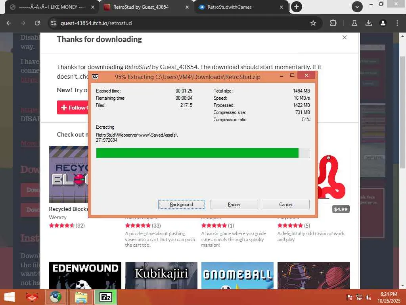The image size is (406, 305).
Task: Click the scrollbar down arrow
Action: 402,286
